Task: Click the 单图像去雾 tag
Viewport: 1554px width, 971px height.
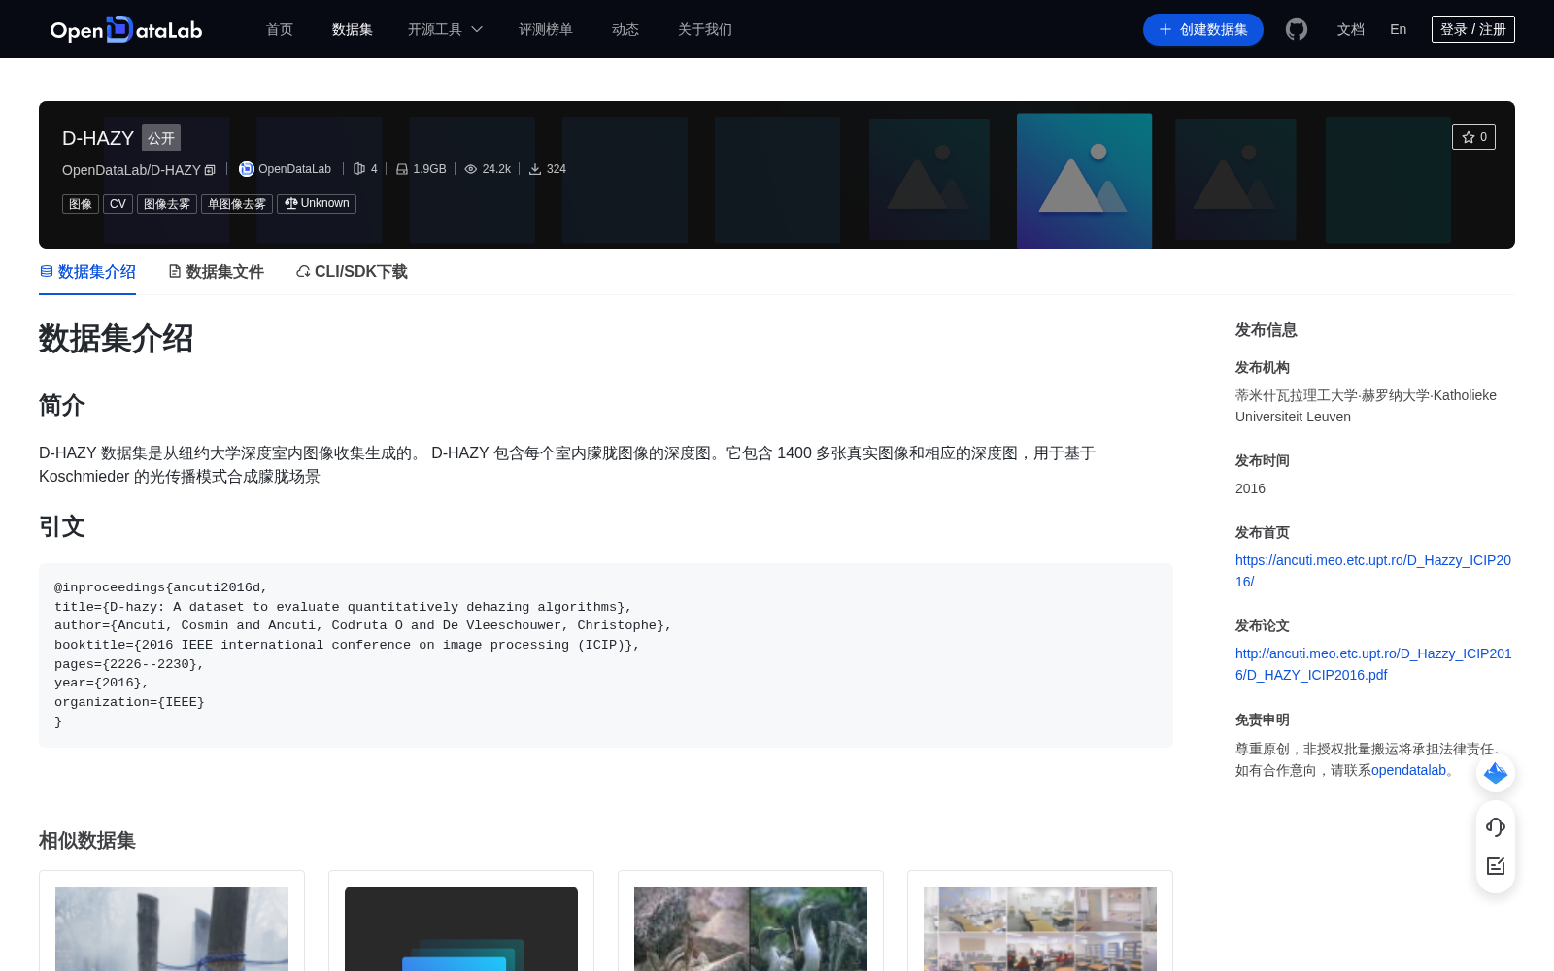Action: [x=237, y=204]
